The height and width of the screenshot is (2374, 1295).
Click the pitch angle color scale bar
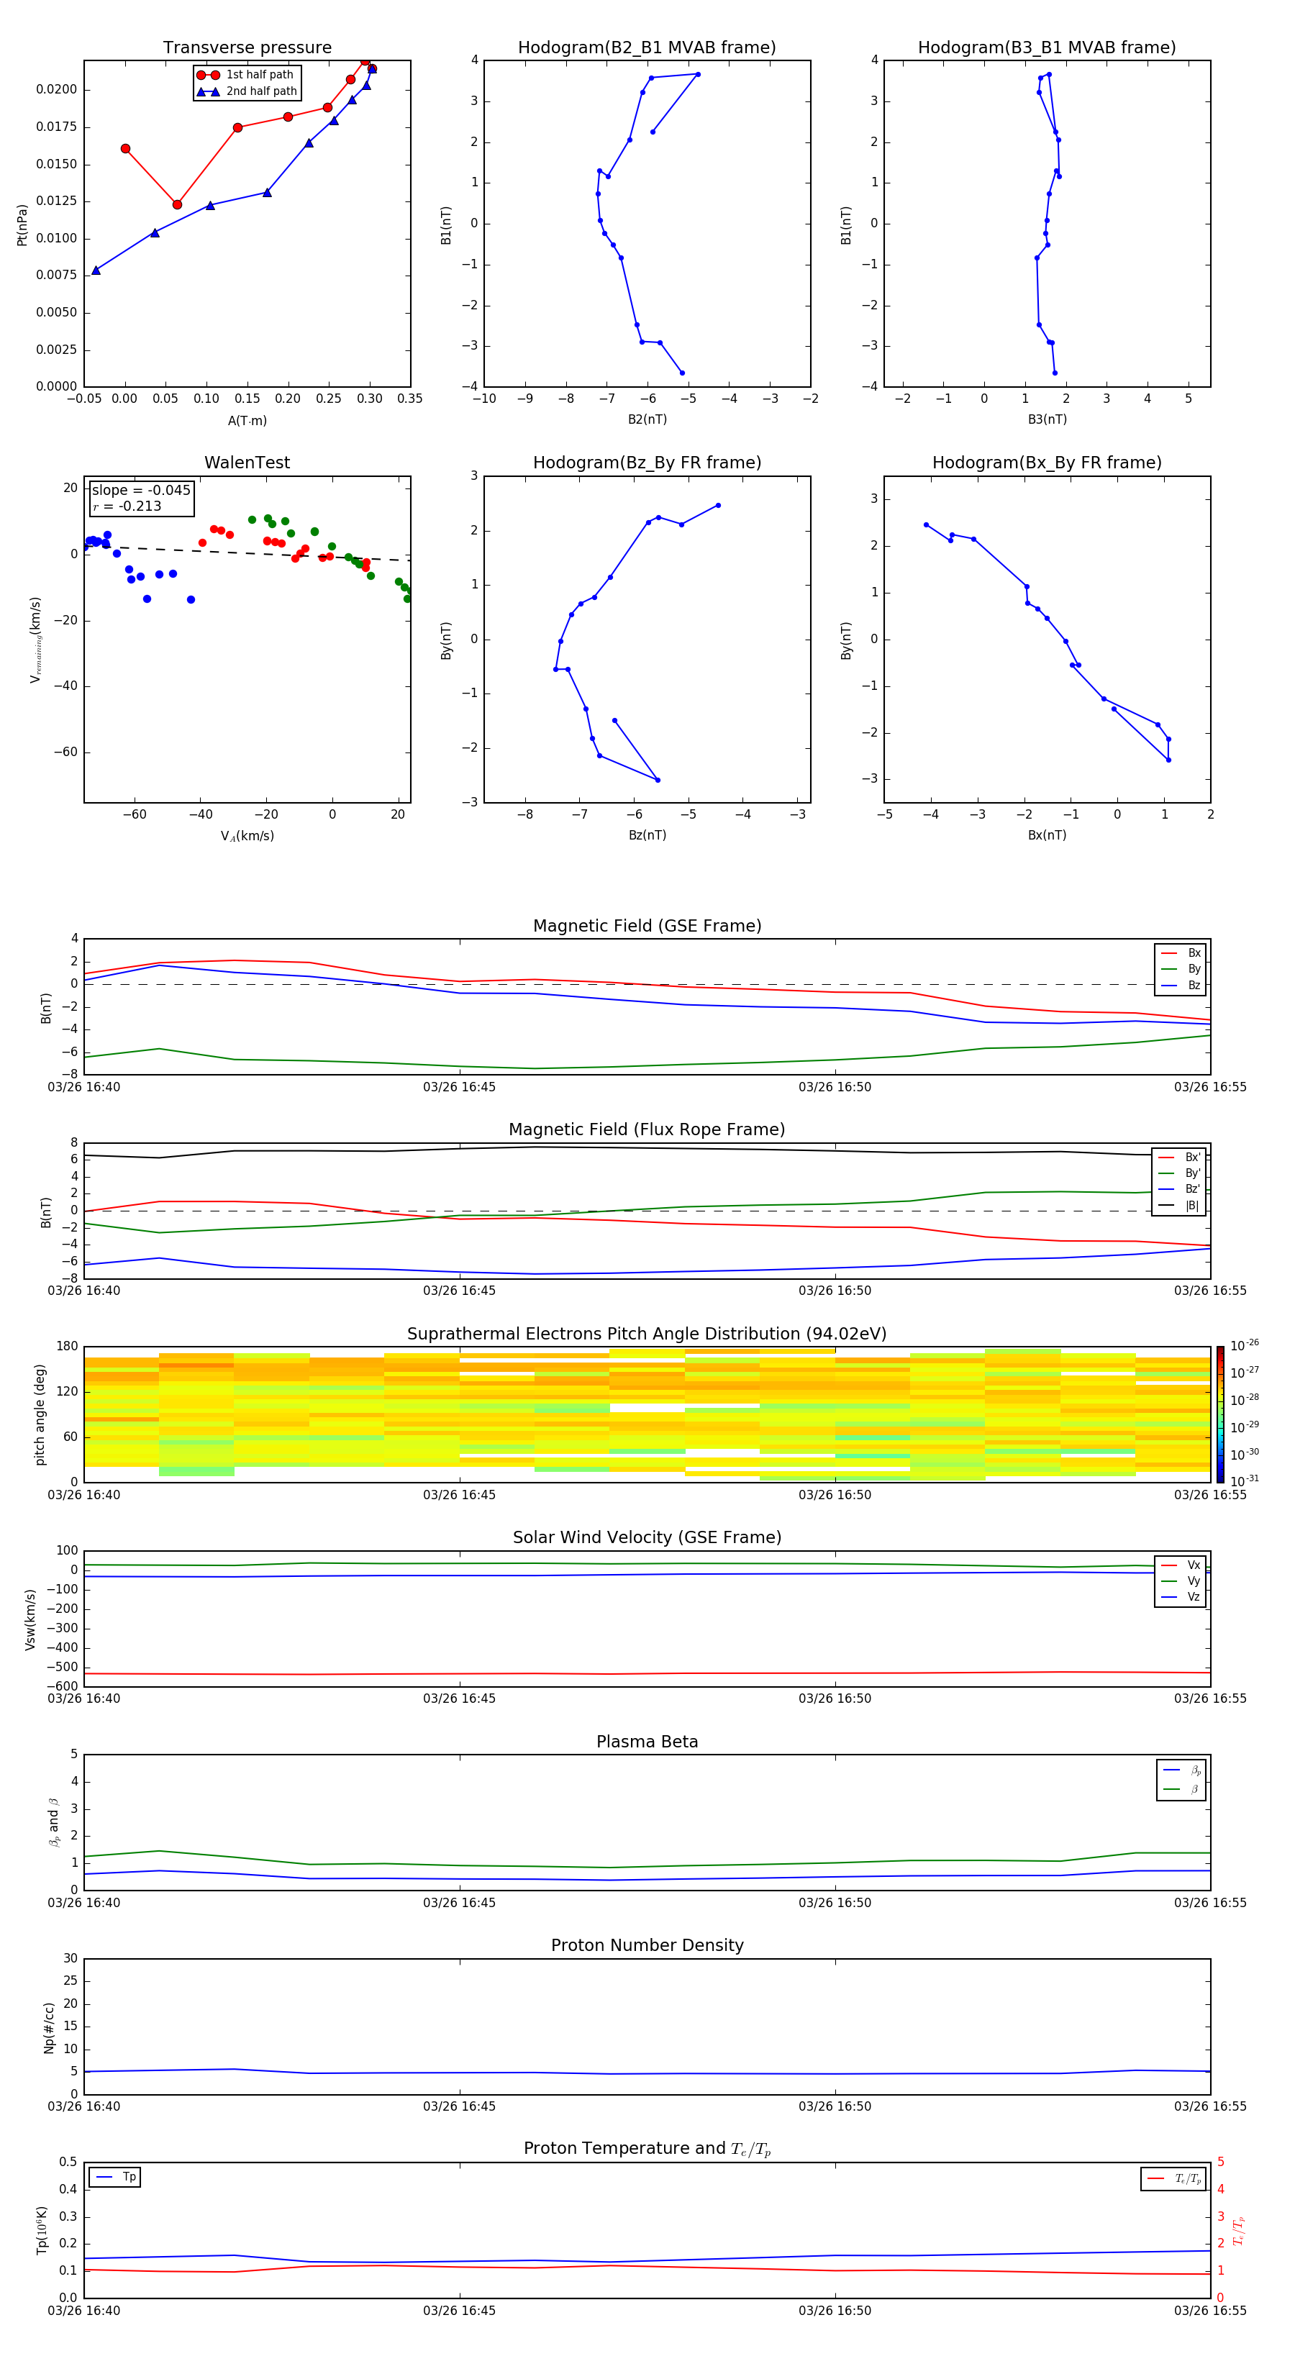(x=1220, y=1414)
